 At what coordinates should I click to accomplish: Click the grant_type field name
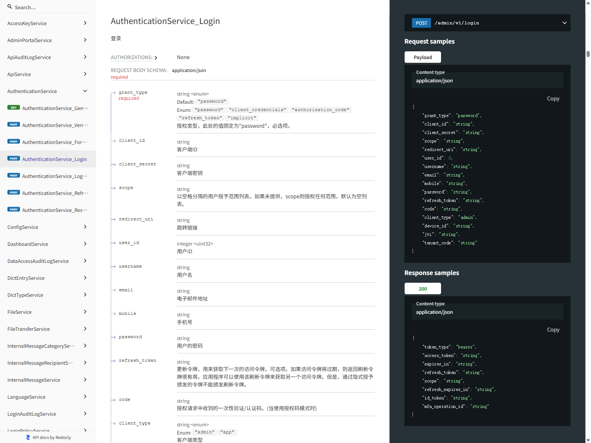(133, 92)
